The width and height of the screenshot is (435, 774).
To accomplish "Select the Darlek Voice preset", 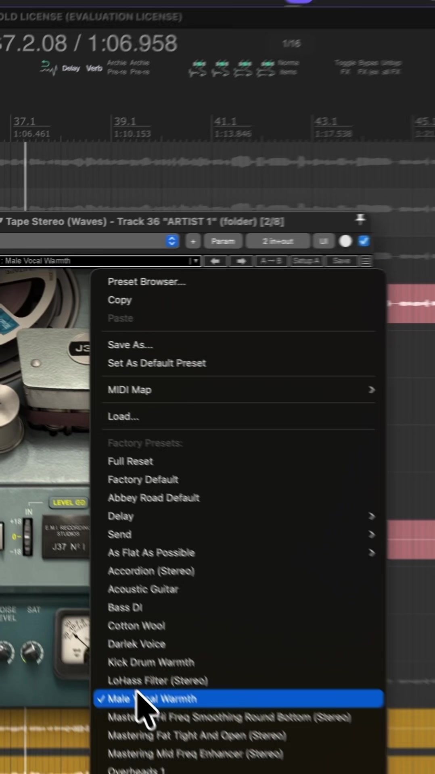I will pos(238,644).
